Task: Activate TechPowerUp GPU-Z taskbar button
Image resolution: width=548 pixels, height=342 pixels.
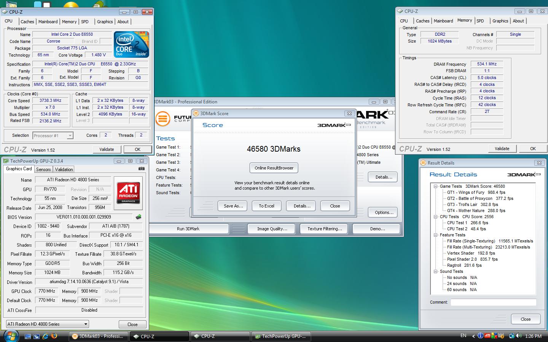Action: click(x=281, y=336)
